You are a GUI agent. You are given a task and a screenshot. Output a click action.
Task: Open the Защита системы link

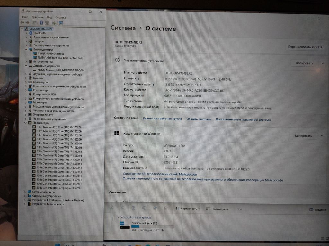tap(199, 119)
